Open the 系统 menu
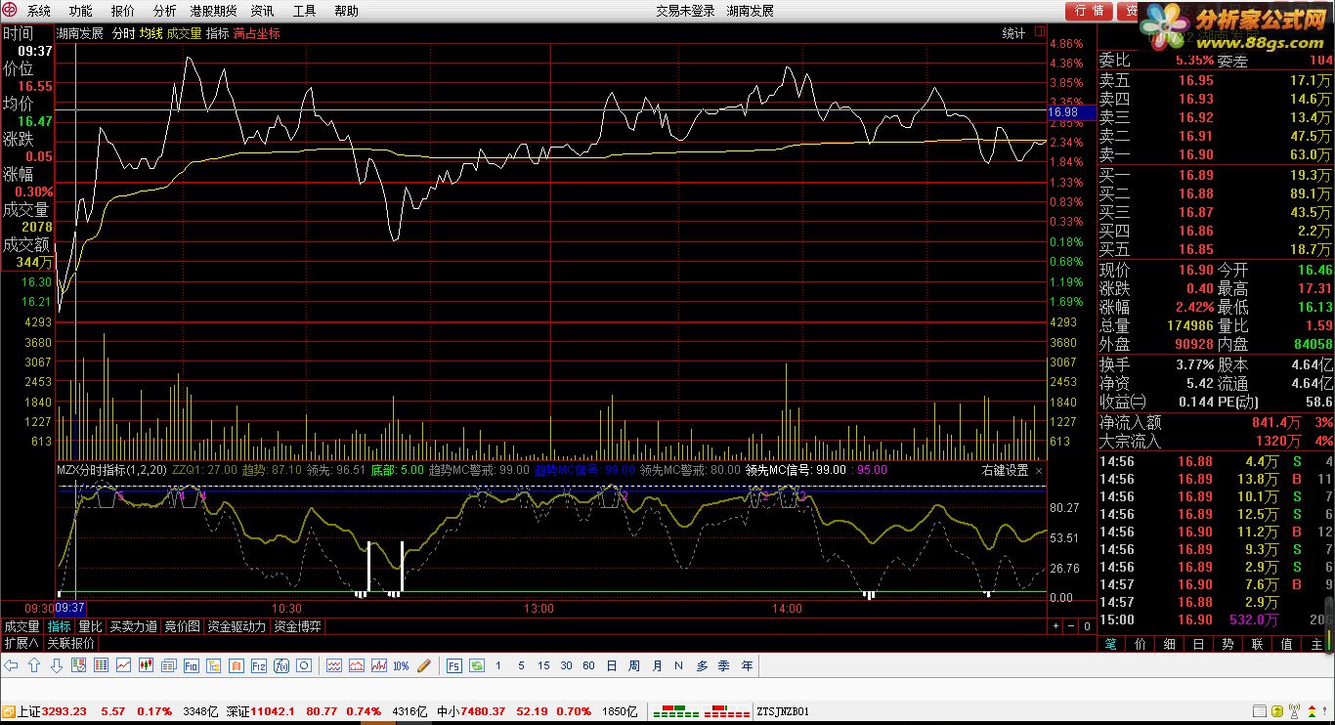 pos(38,11)
